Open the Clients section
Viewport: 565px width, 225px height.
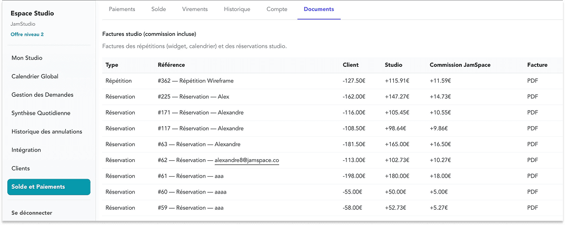point(21,168)
